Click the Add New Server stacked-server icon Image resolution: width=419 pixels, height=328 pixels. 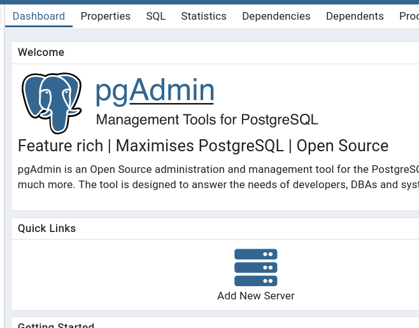[255, 267]
